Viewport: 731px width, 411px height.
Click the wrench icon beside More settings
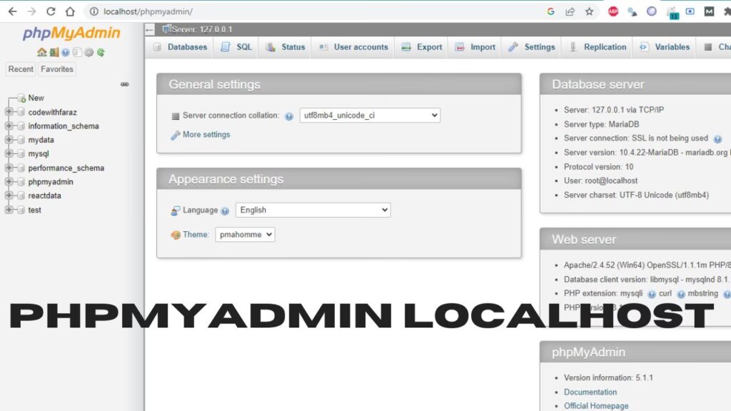pos(176,135)
